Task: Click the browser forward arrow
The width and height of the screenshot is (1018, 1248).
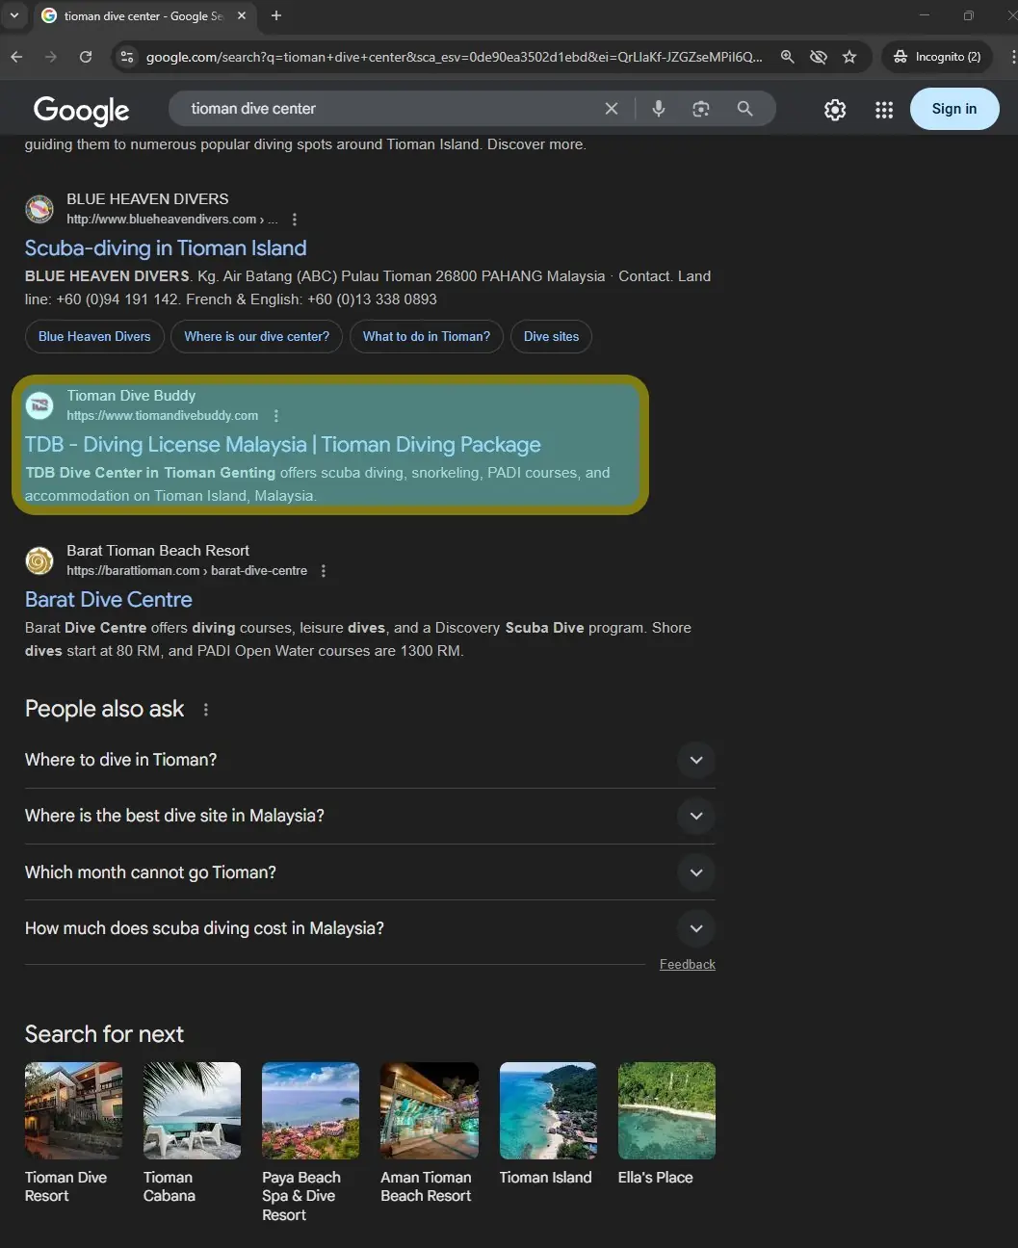Action: (x=51, y=57)
